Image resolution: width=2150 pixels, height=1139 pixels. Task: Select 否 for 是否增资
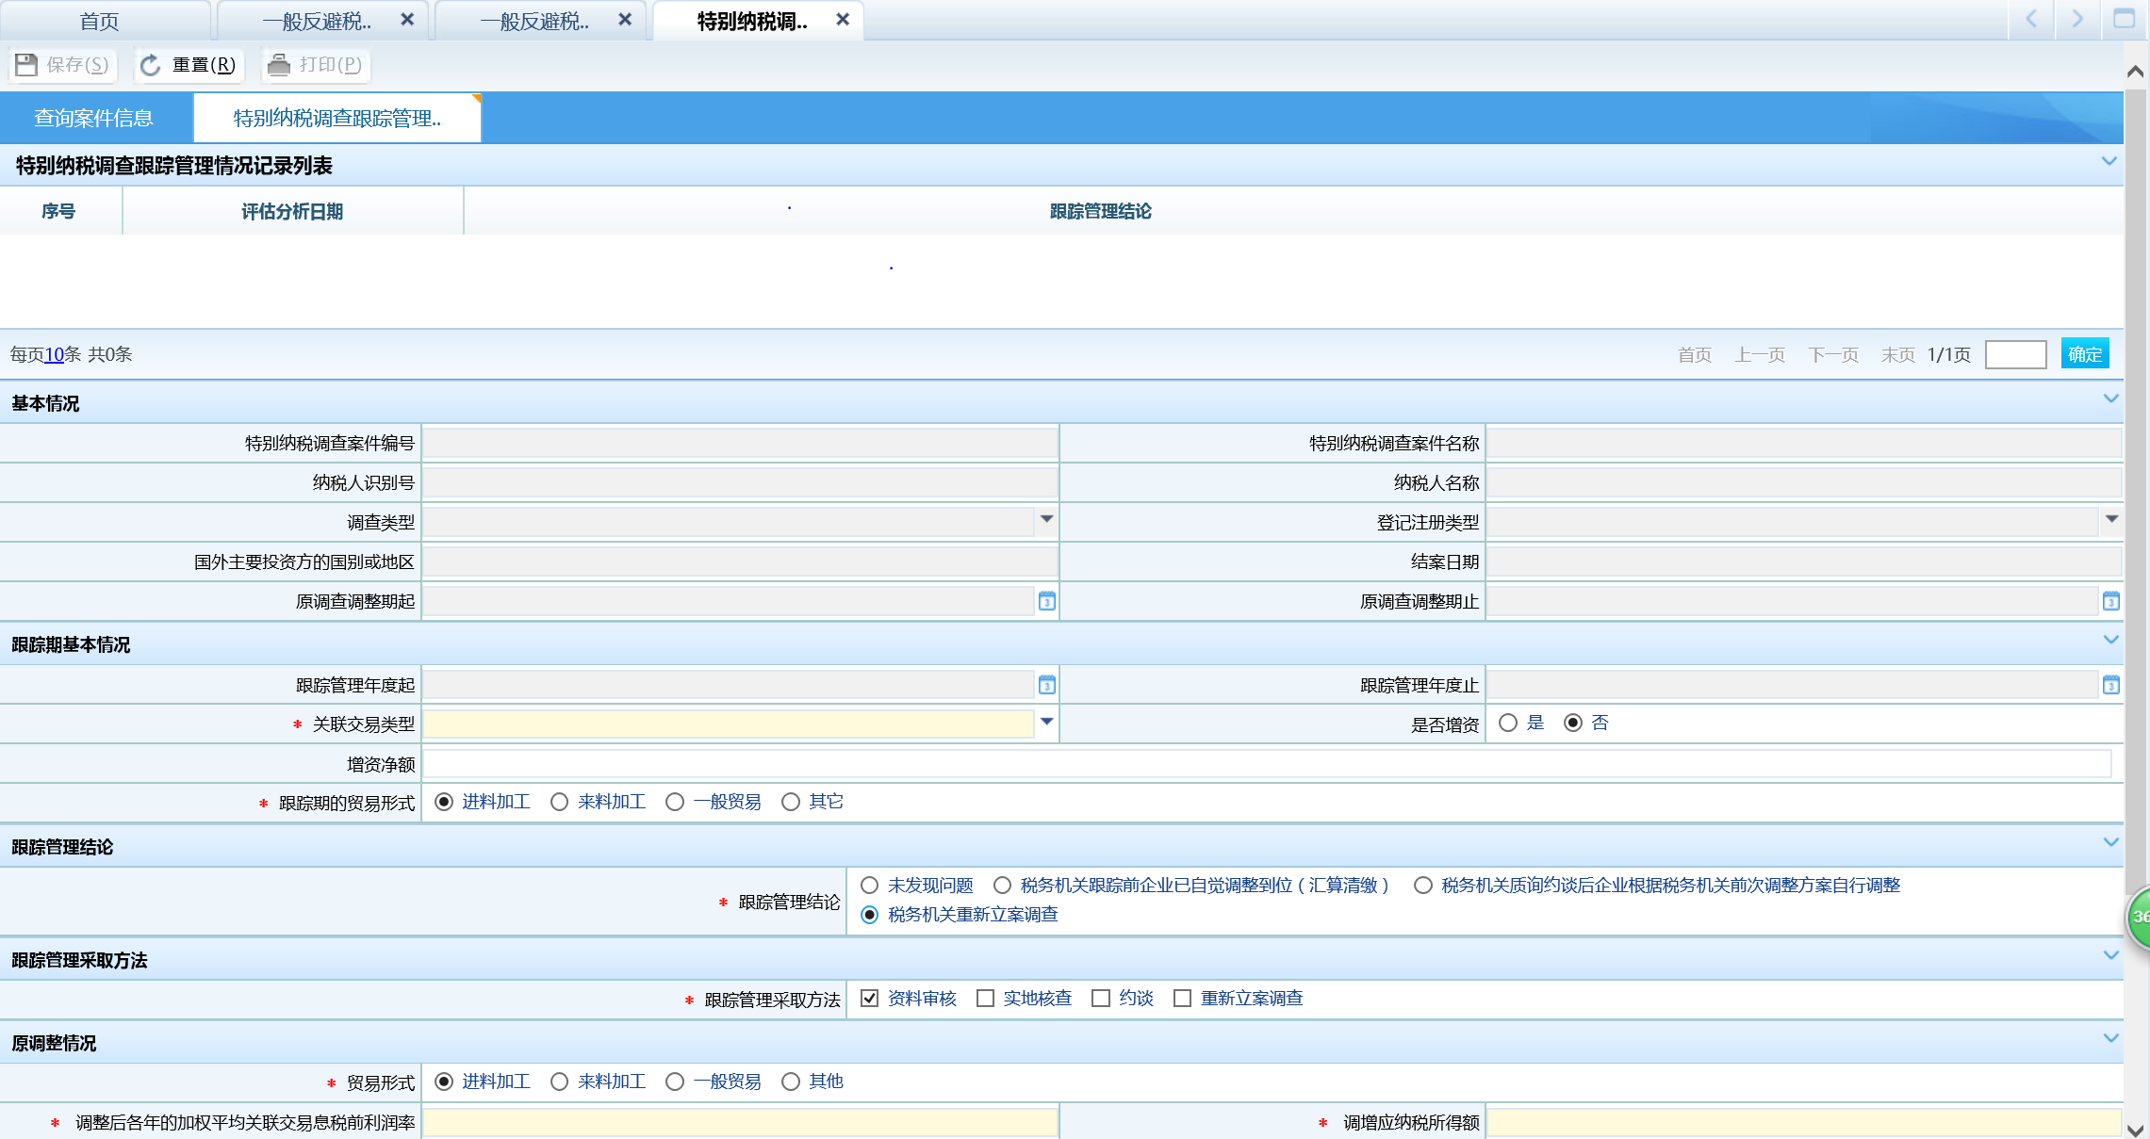(1573, 723)
